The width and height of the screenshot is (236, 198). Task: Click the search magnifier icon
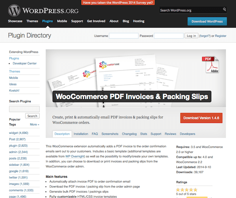click(224, 9)
